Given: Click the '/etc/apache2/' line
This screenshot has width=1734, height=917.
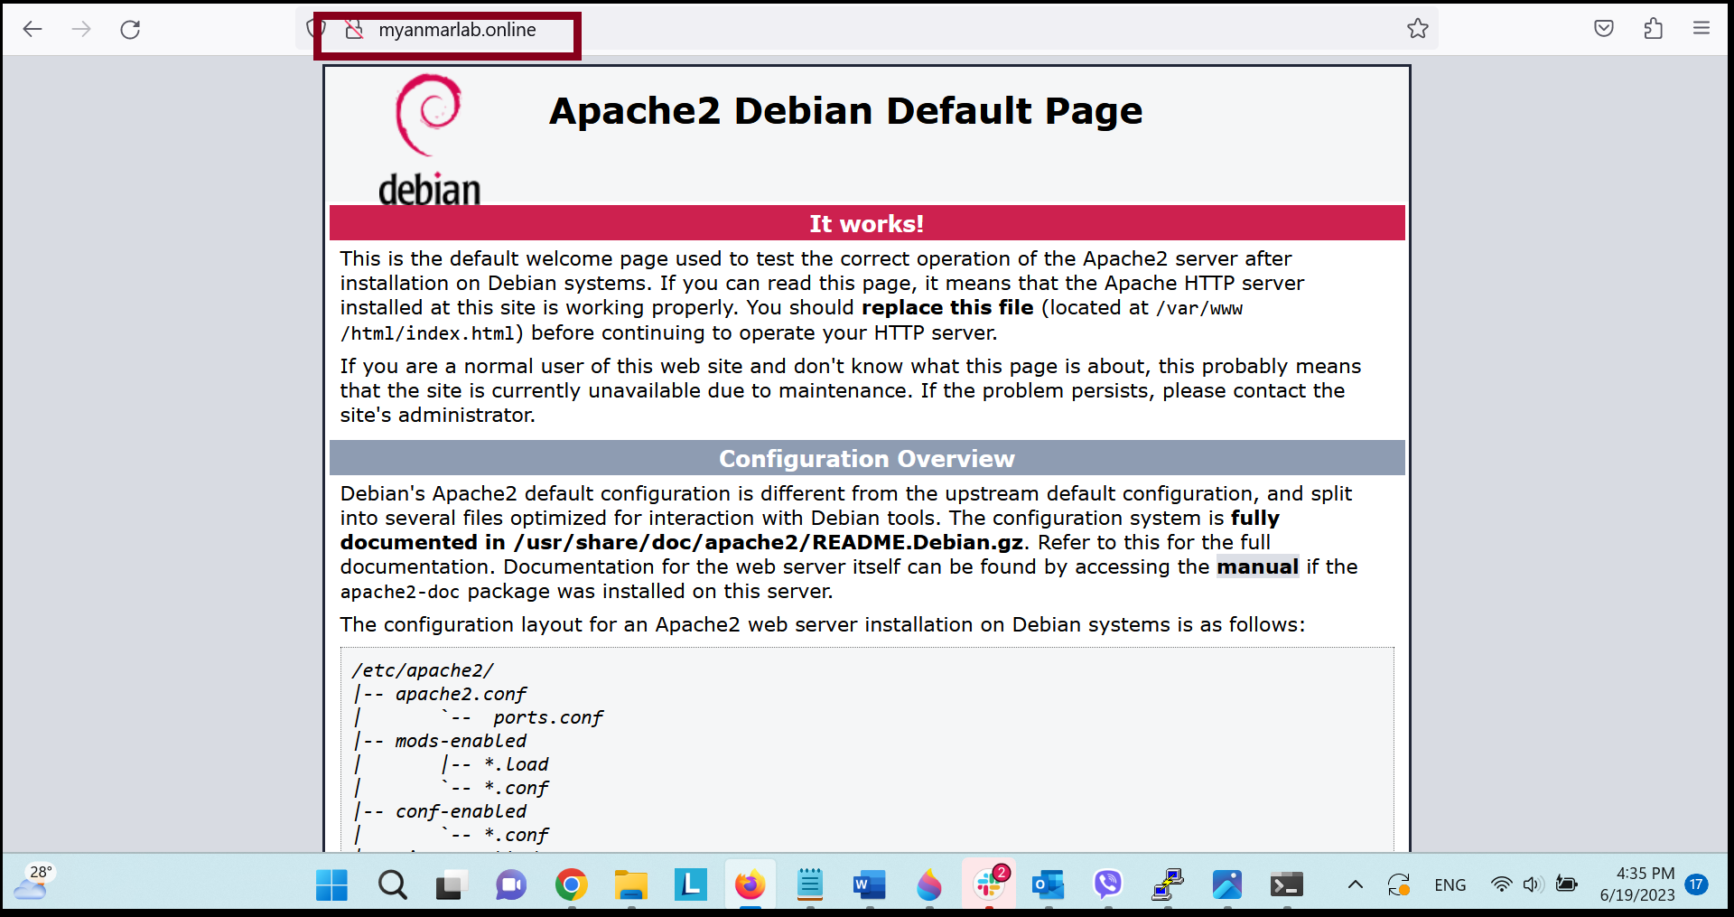Looking at the screenshot, I should 423,670.
